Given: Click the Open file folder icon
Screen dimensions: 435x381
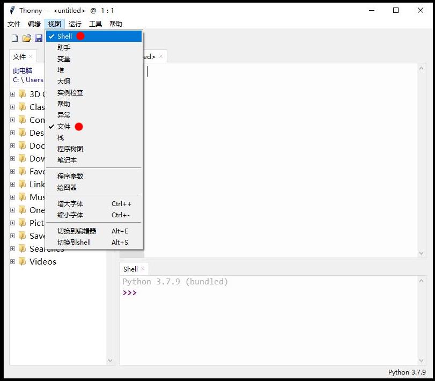Looking at the screenshot, I should [27, 38].
